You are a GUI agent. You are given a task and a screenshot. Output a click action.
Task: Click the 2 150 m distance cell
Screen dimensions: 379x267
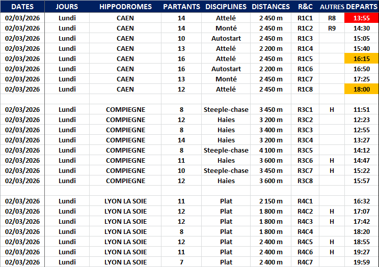tap(270, 201)
